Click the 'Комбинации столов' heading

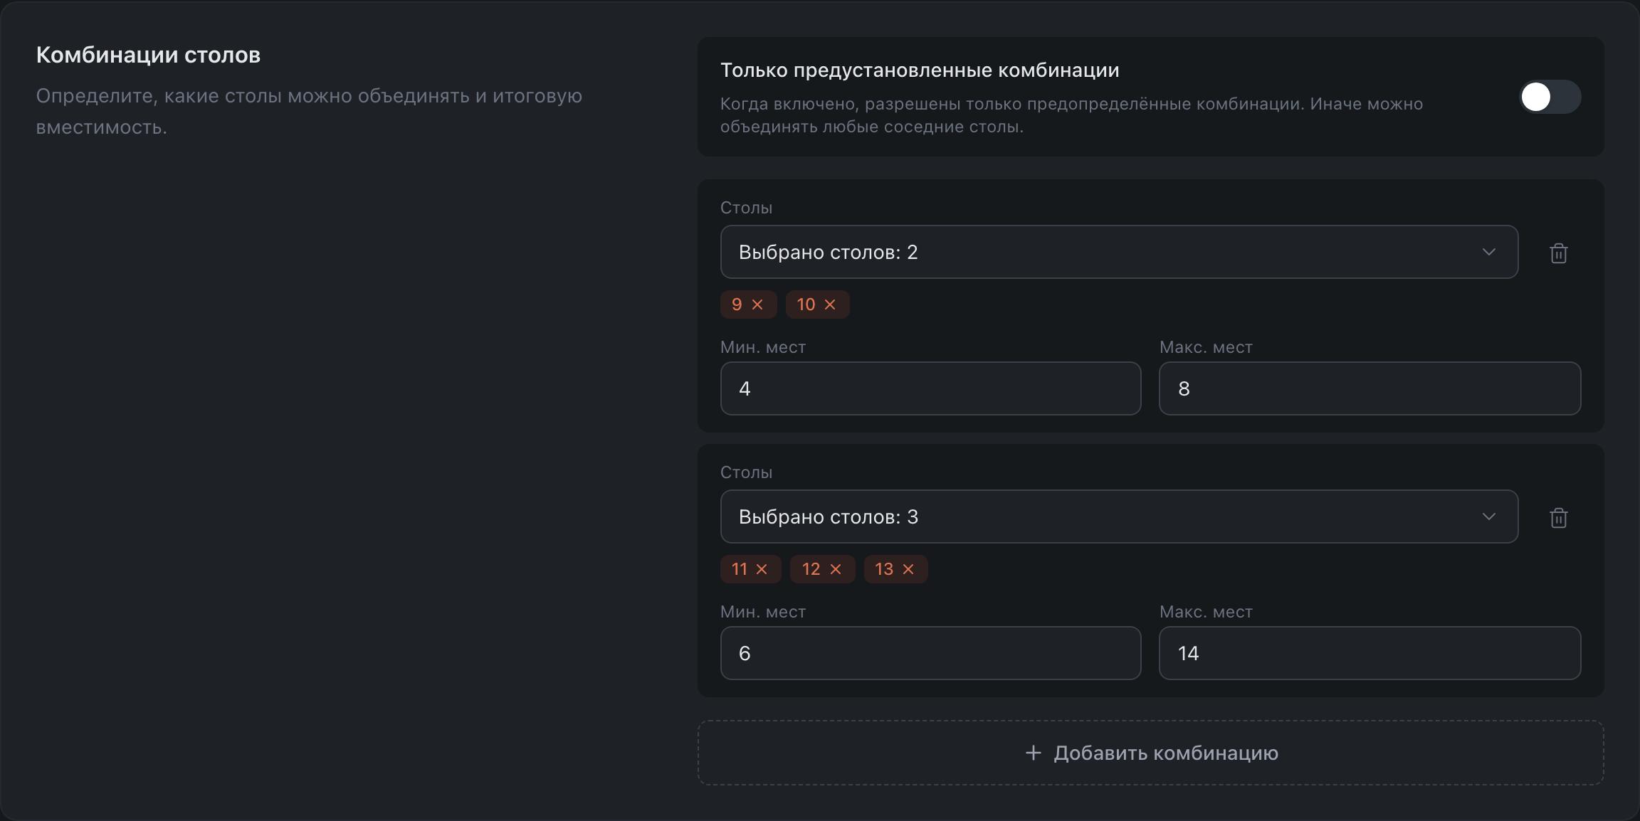[x=148, y=55]
